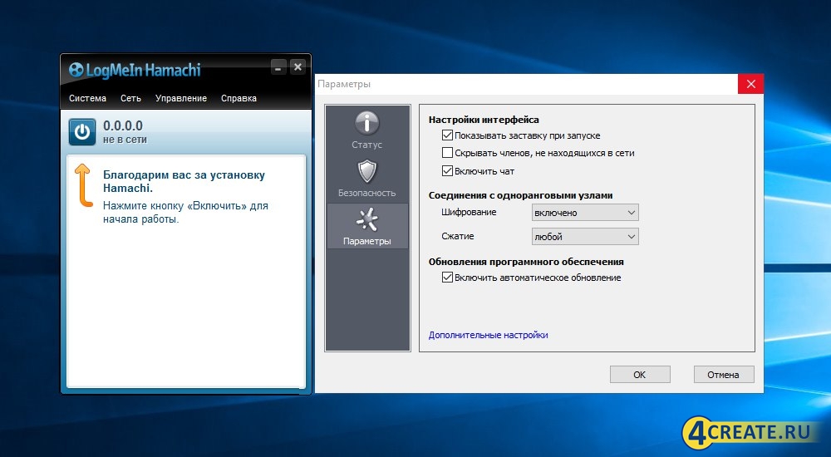Viewport: 831px width, 457px height.
Task: Click the Соединения с одноранговыми узлами heading
Action: point(520,195)
